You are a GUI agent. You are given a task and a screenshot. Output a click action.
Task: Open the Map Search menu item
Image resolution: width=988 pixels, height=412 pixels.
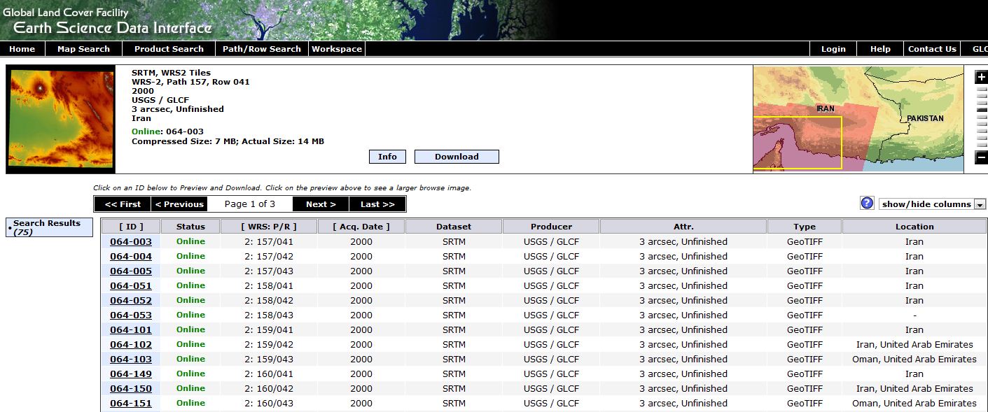[83, 49]
